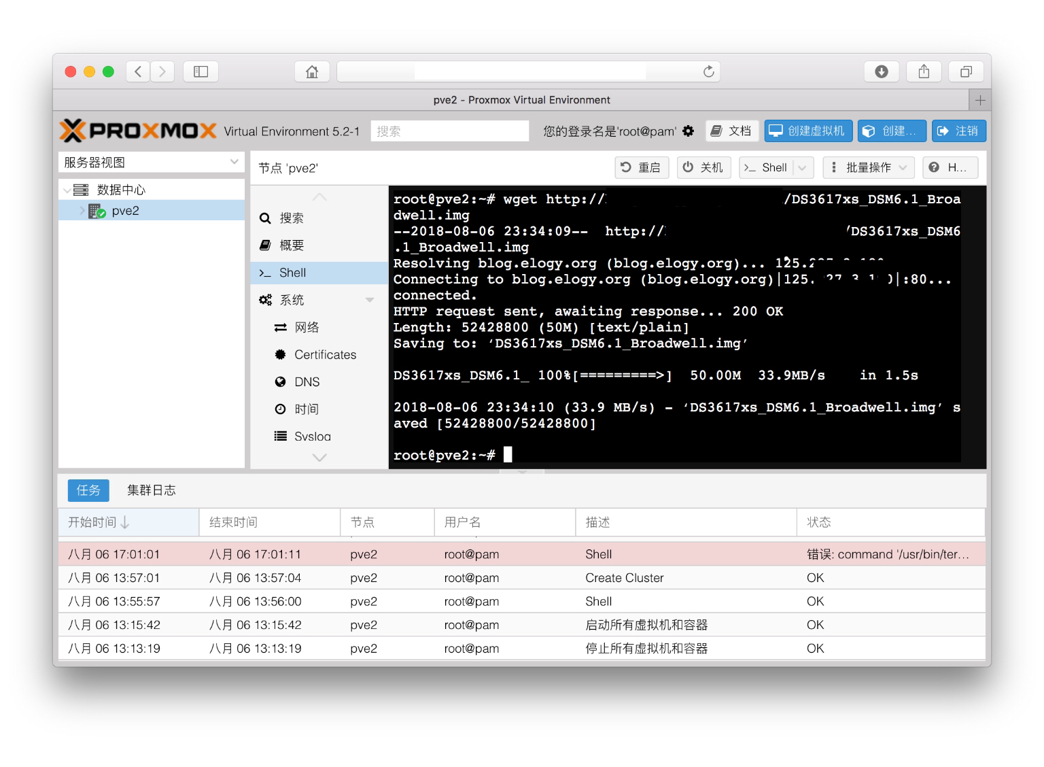
Task: Open the 搜索 menu item in node panel
Action: [319, 218]
